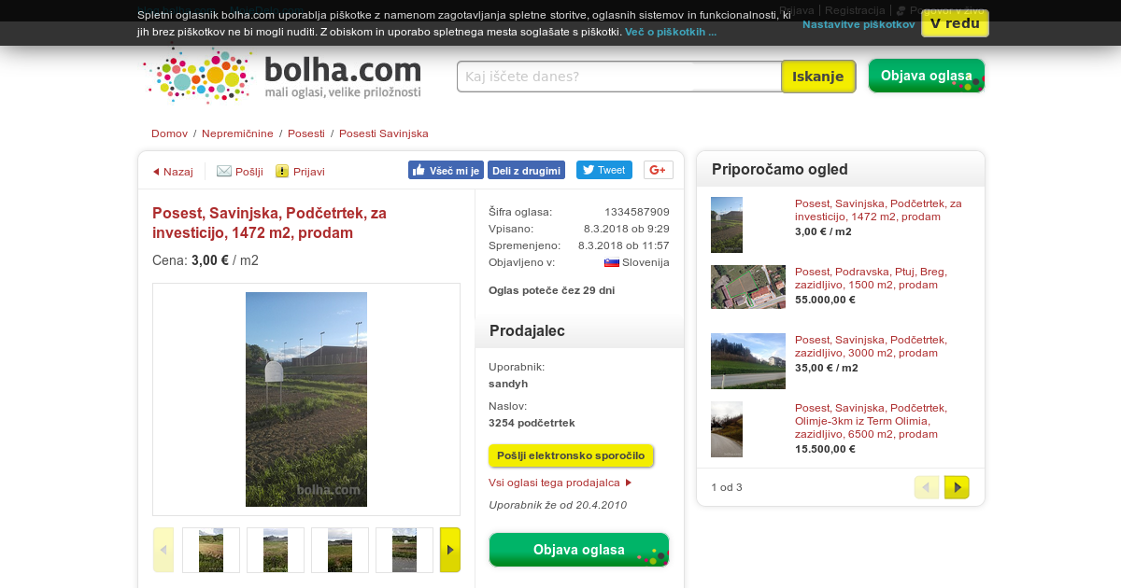Share the listing via the Tweet button
Screen dimensions: 1121x588
(603, 170)
